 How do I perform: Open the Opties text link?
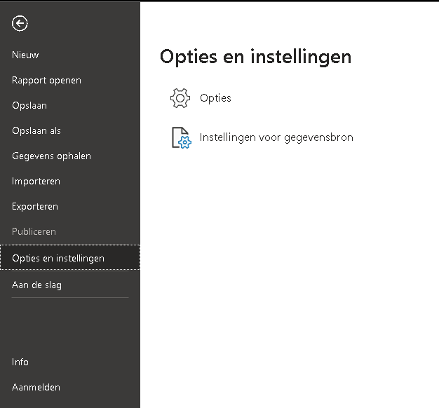point(215,98)
